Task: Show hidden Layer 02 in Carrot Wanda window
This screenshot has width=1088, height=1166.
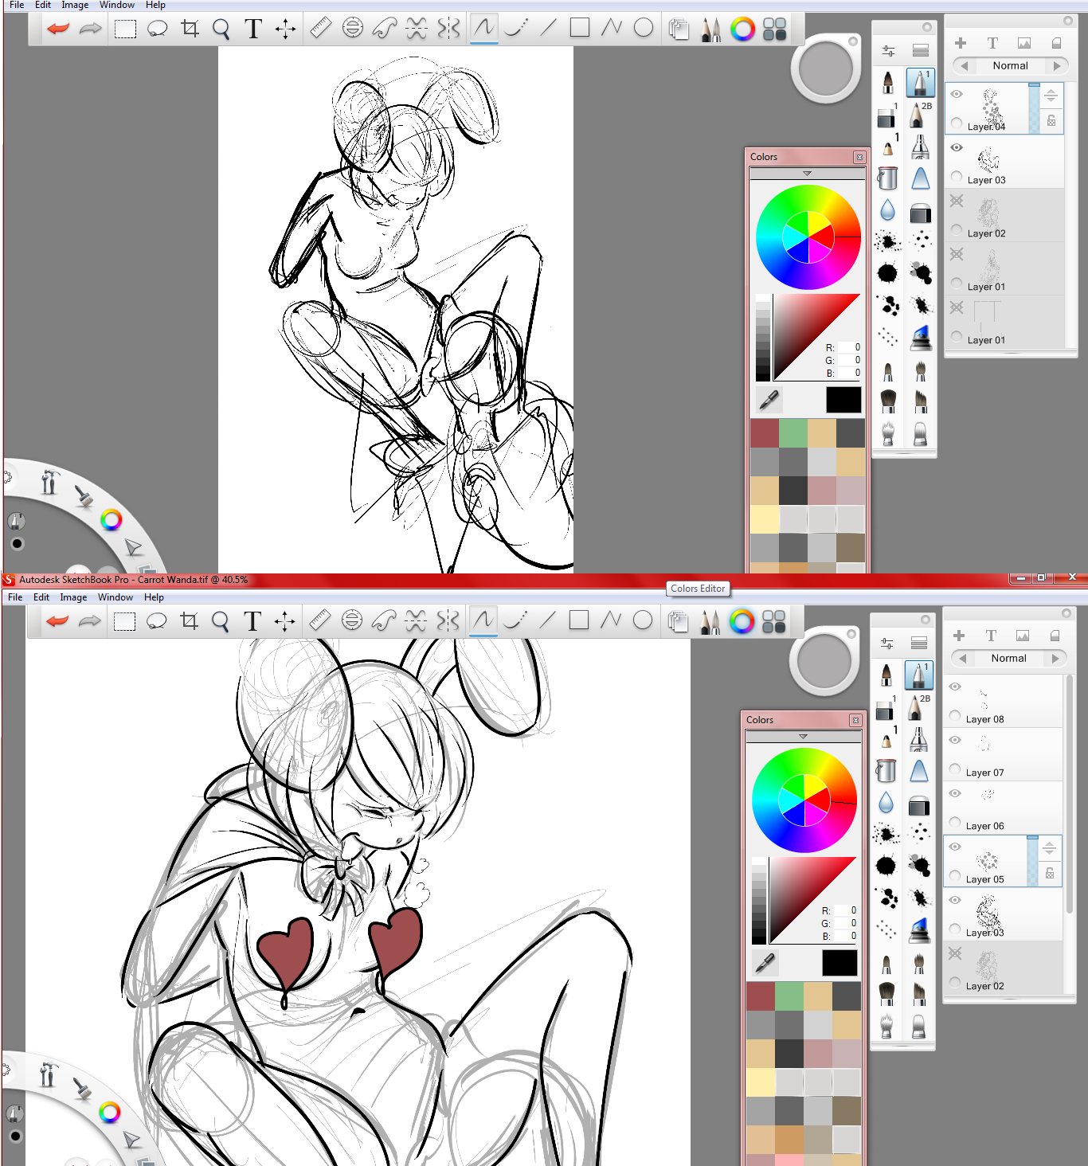Action: (x=955, y=953)
